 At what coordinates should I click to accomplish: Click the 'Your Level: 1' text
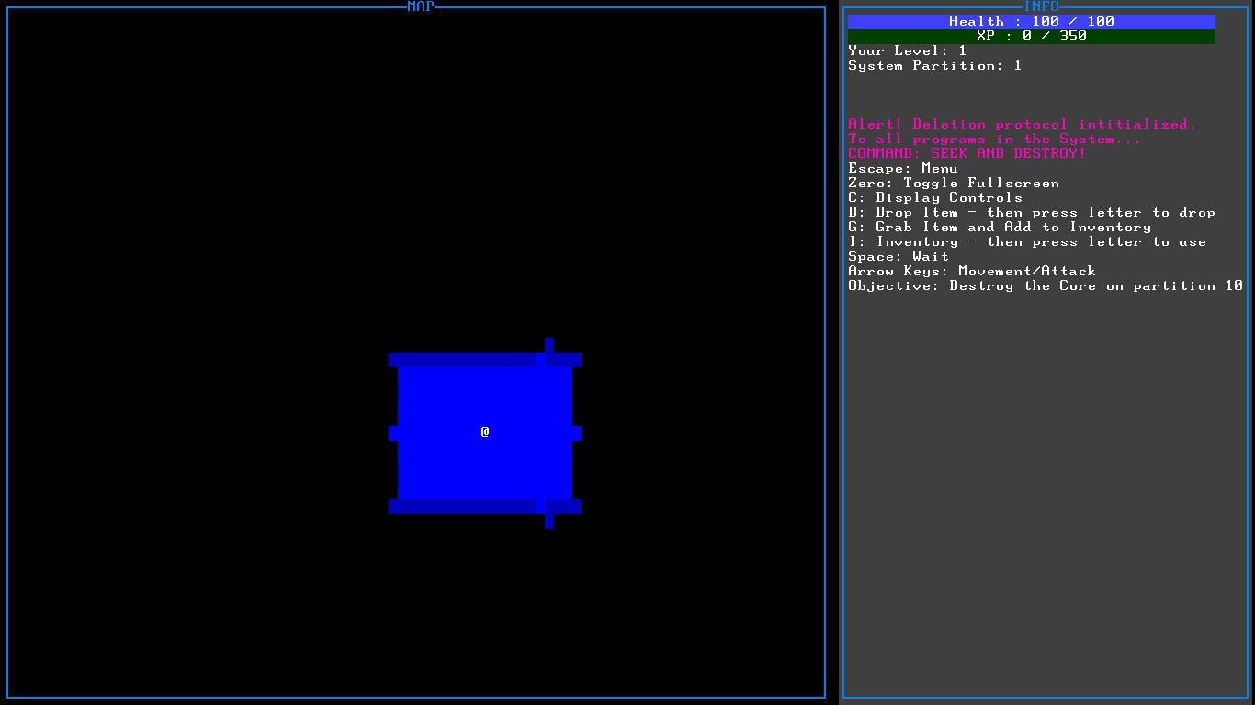tap(908, 50)
